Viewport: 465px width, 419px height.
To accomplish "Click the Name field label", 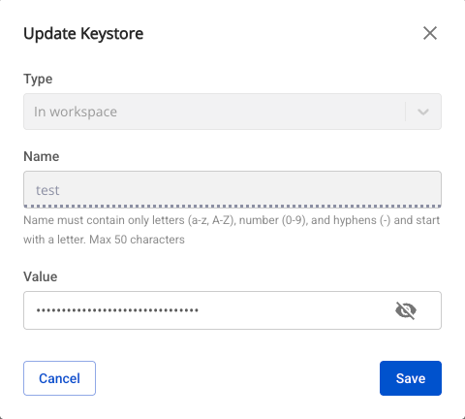I will (42, 156).
